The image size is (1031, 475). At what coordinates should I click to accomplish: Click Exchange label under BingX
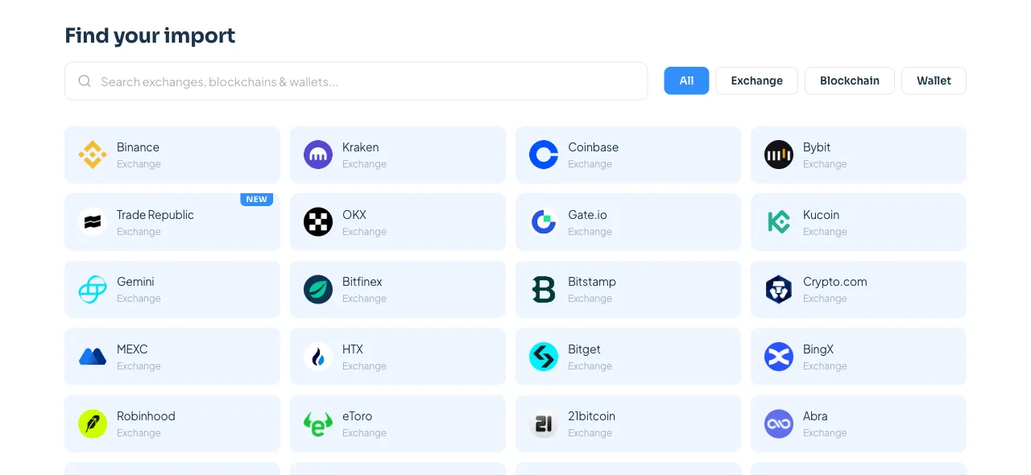pos(825,366)
